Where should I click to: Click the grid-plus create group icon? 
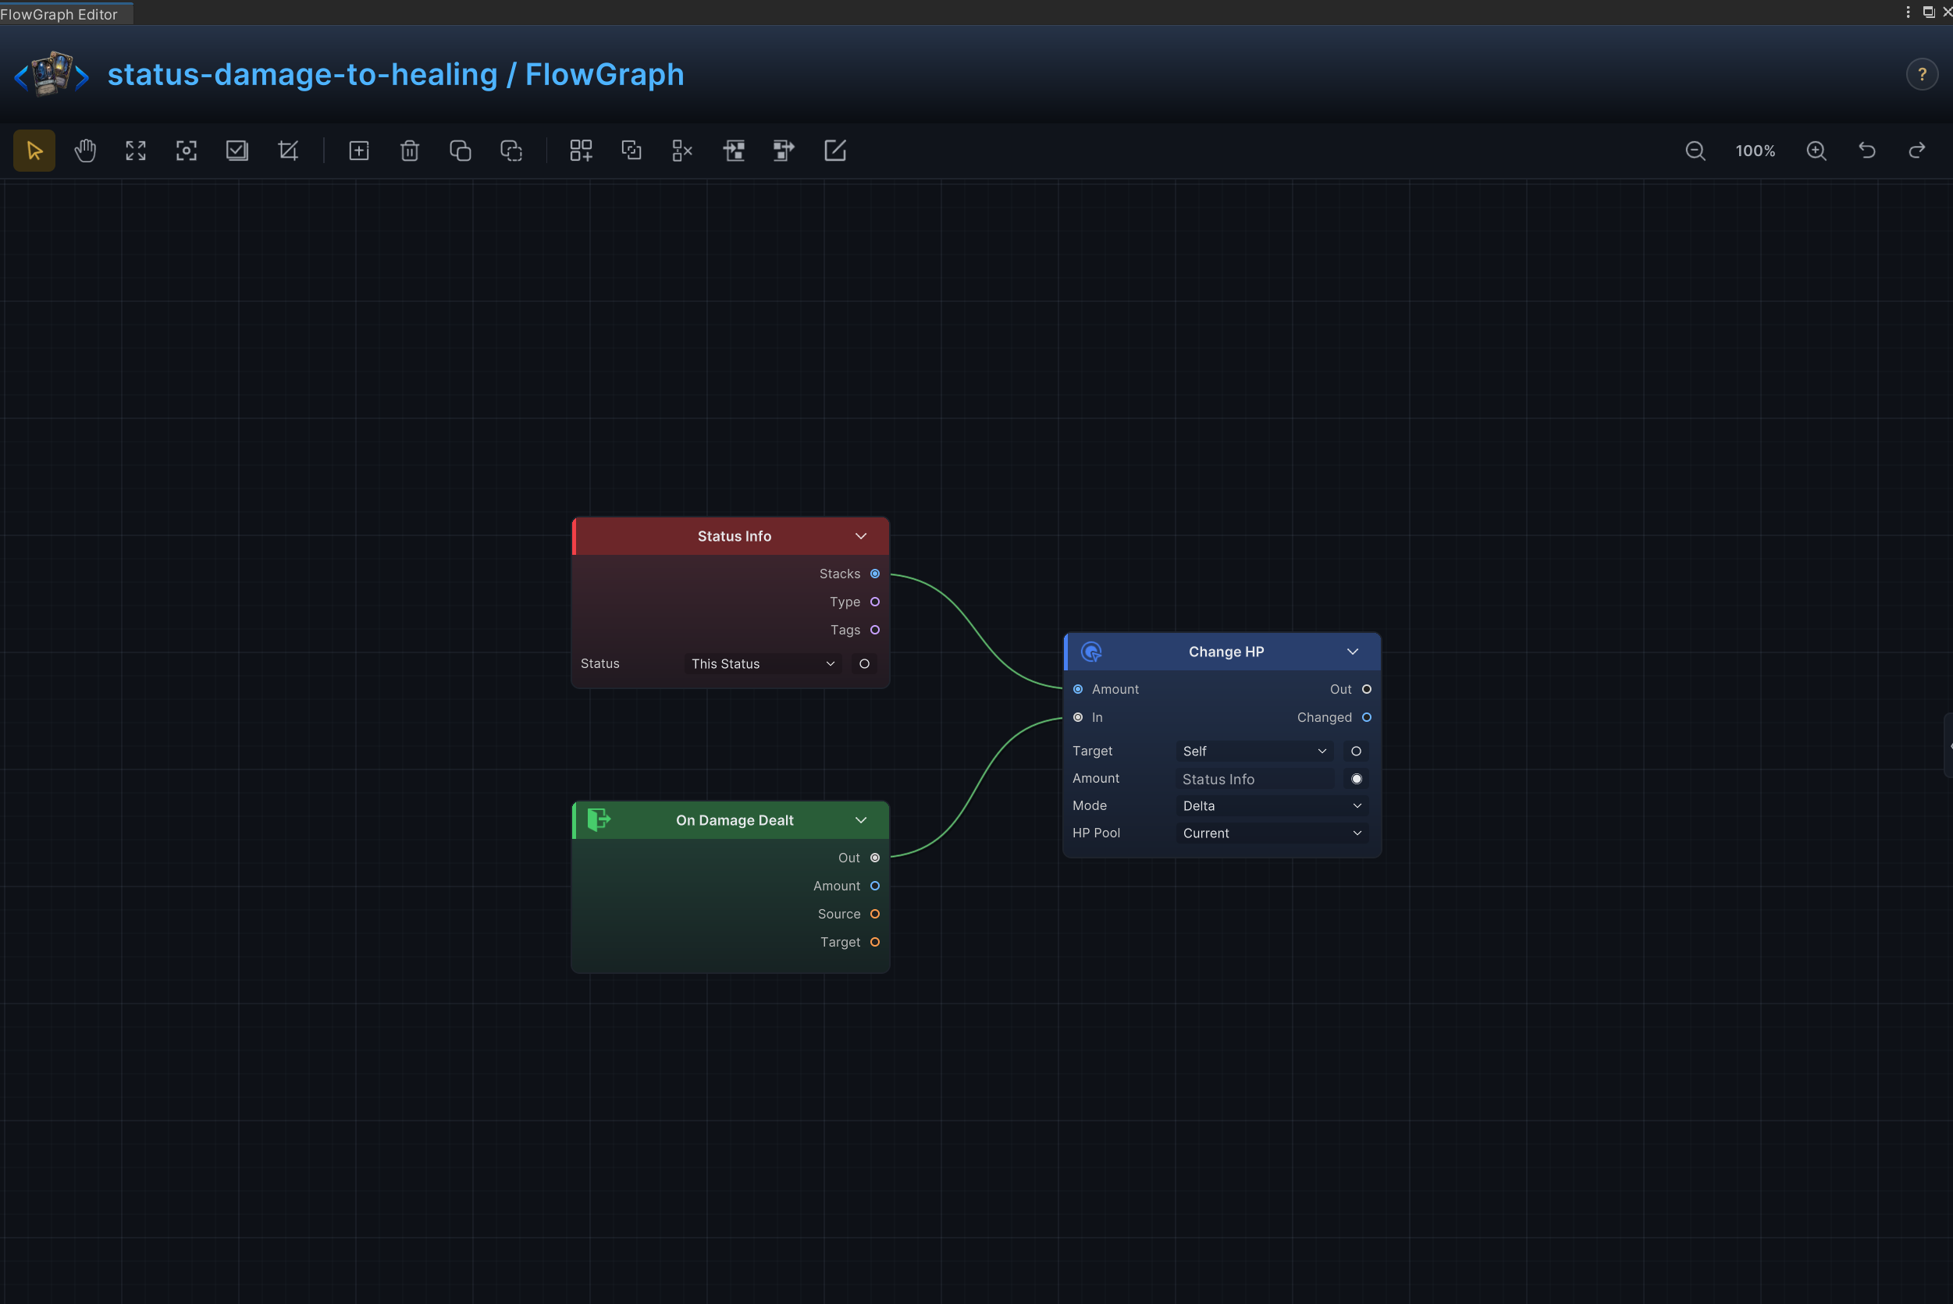(581, 151)
